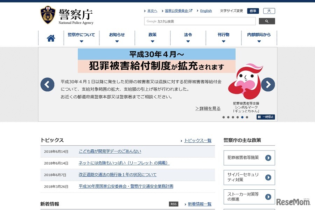Select the fifth carousel indicator dot
Viewport: 315px width, 210px height.
coord(242,117)
